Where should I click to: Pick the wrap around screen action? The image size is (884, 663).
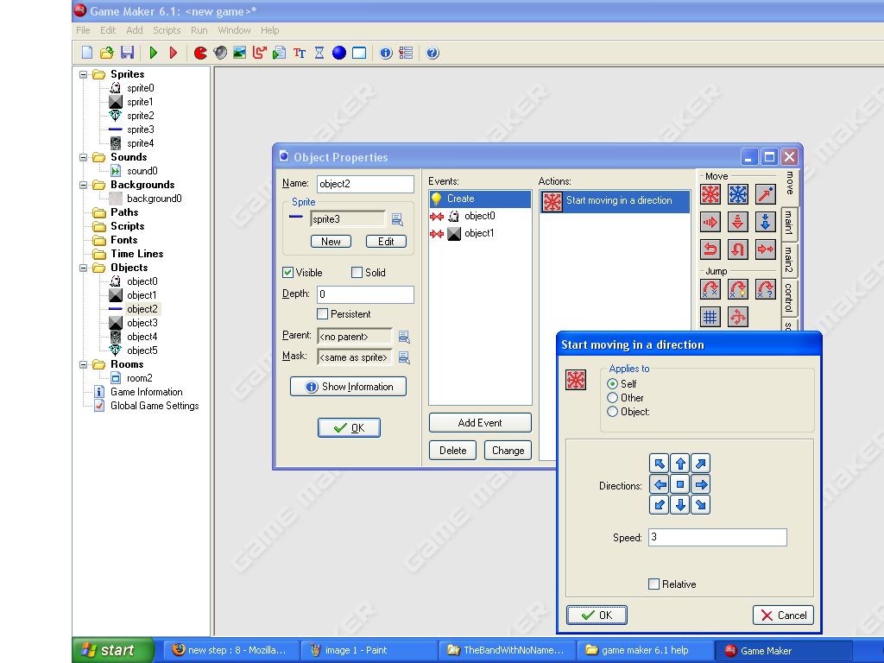pyautogui.click(x=738, y=317)
